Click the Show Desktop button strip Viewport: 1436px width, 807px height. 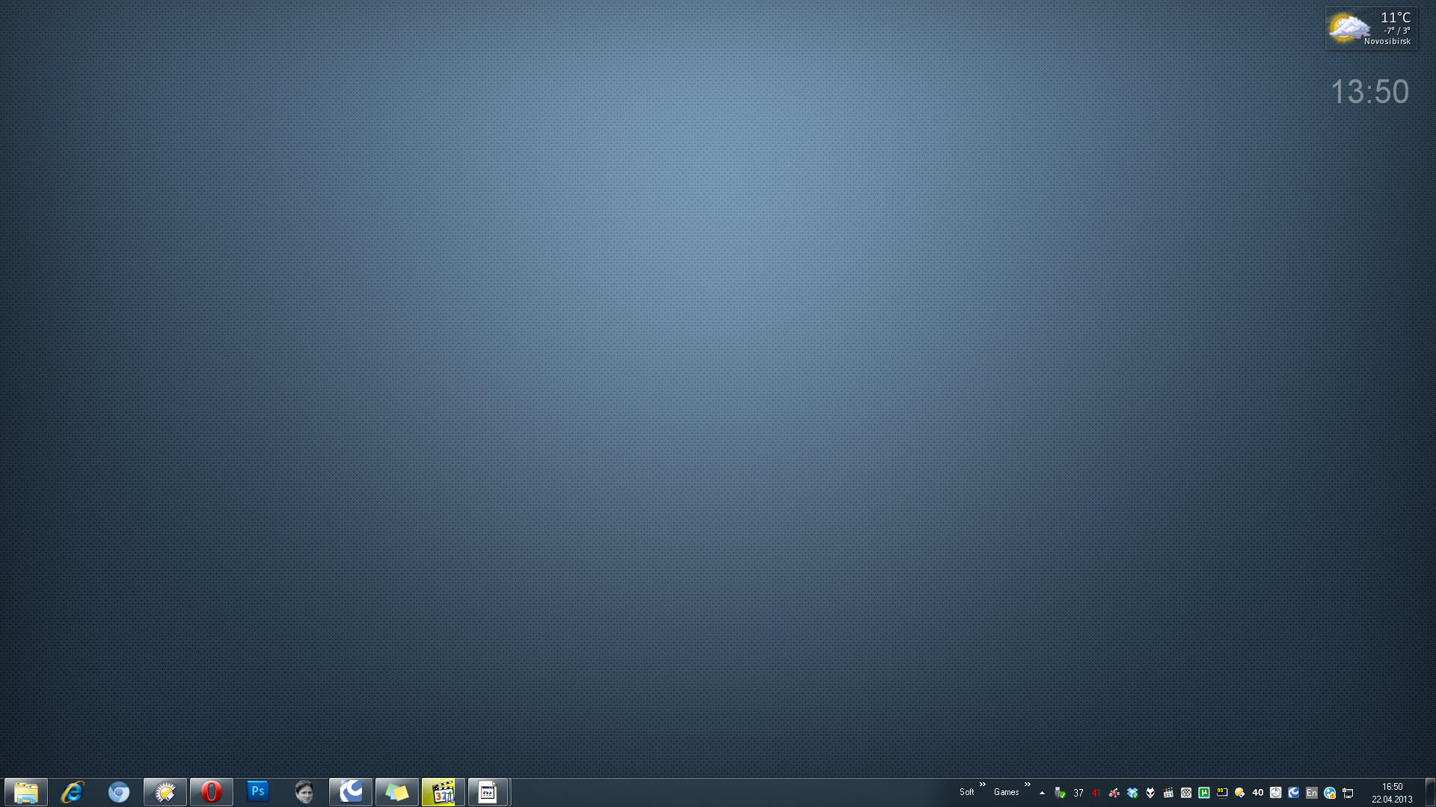coord(1430,792)
